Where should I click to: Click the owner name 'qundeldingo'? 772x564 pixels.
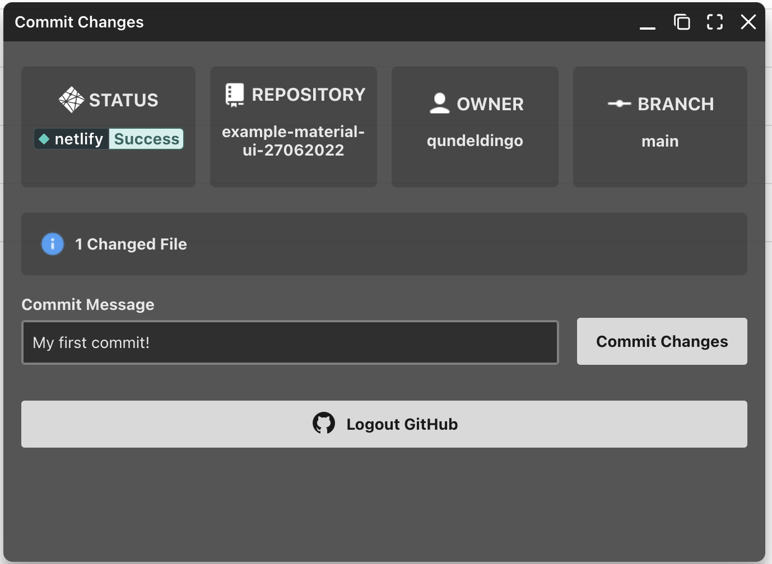[475, 140]
